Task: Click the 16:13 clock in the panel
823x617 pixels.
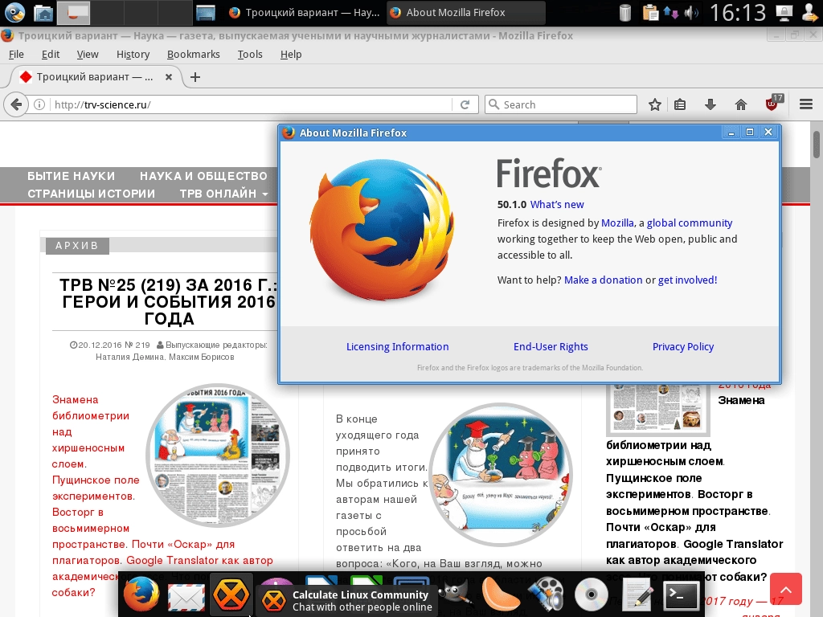Action: [738, 13]
